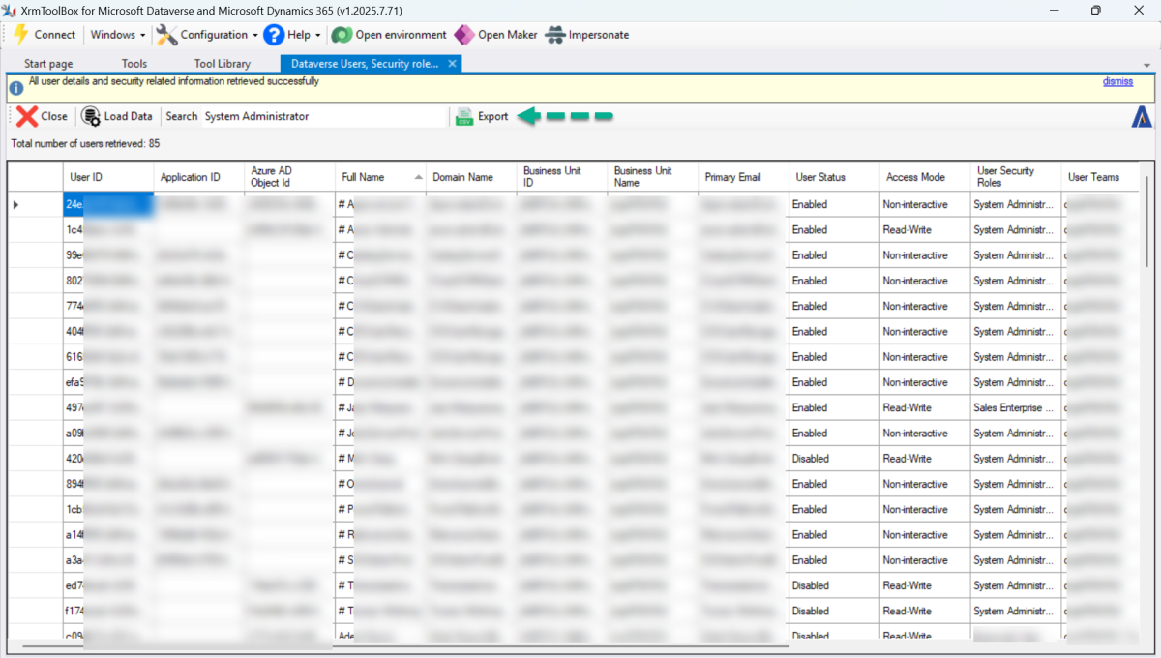Screen dimensions: 1161x658
Task: Sort by User Security Roles column
Action: [x=1016, y=177]
